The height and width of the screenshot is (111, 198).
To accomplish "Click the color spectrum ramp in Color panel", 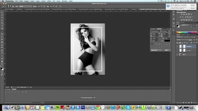I will coord(186,32).
